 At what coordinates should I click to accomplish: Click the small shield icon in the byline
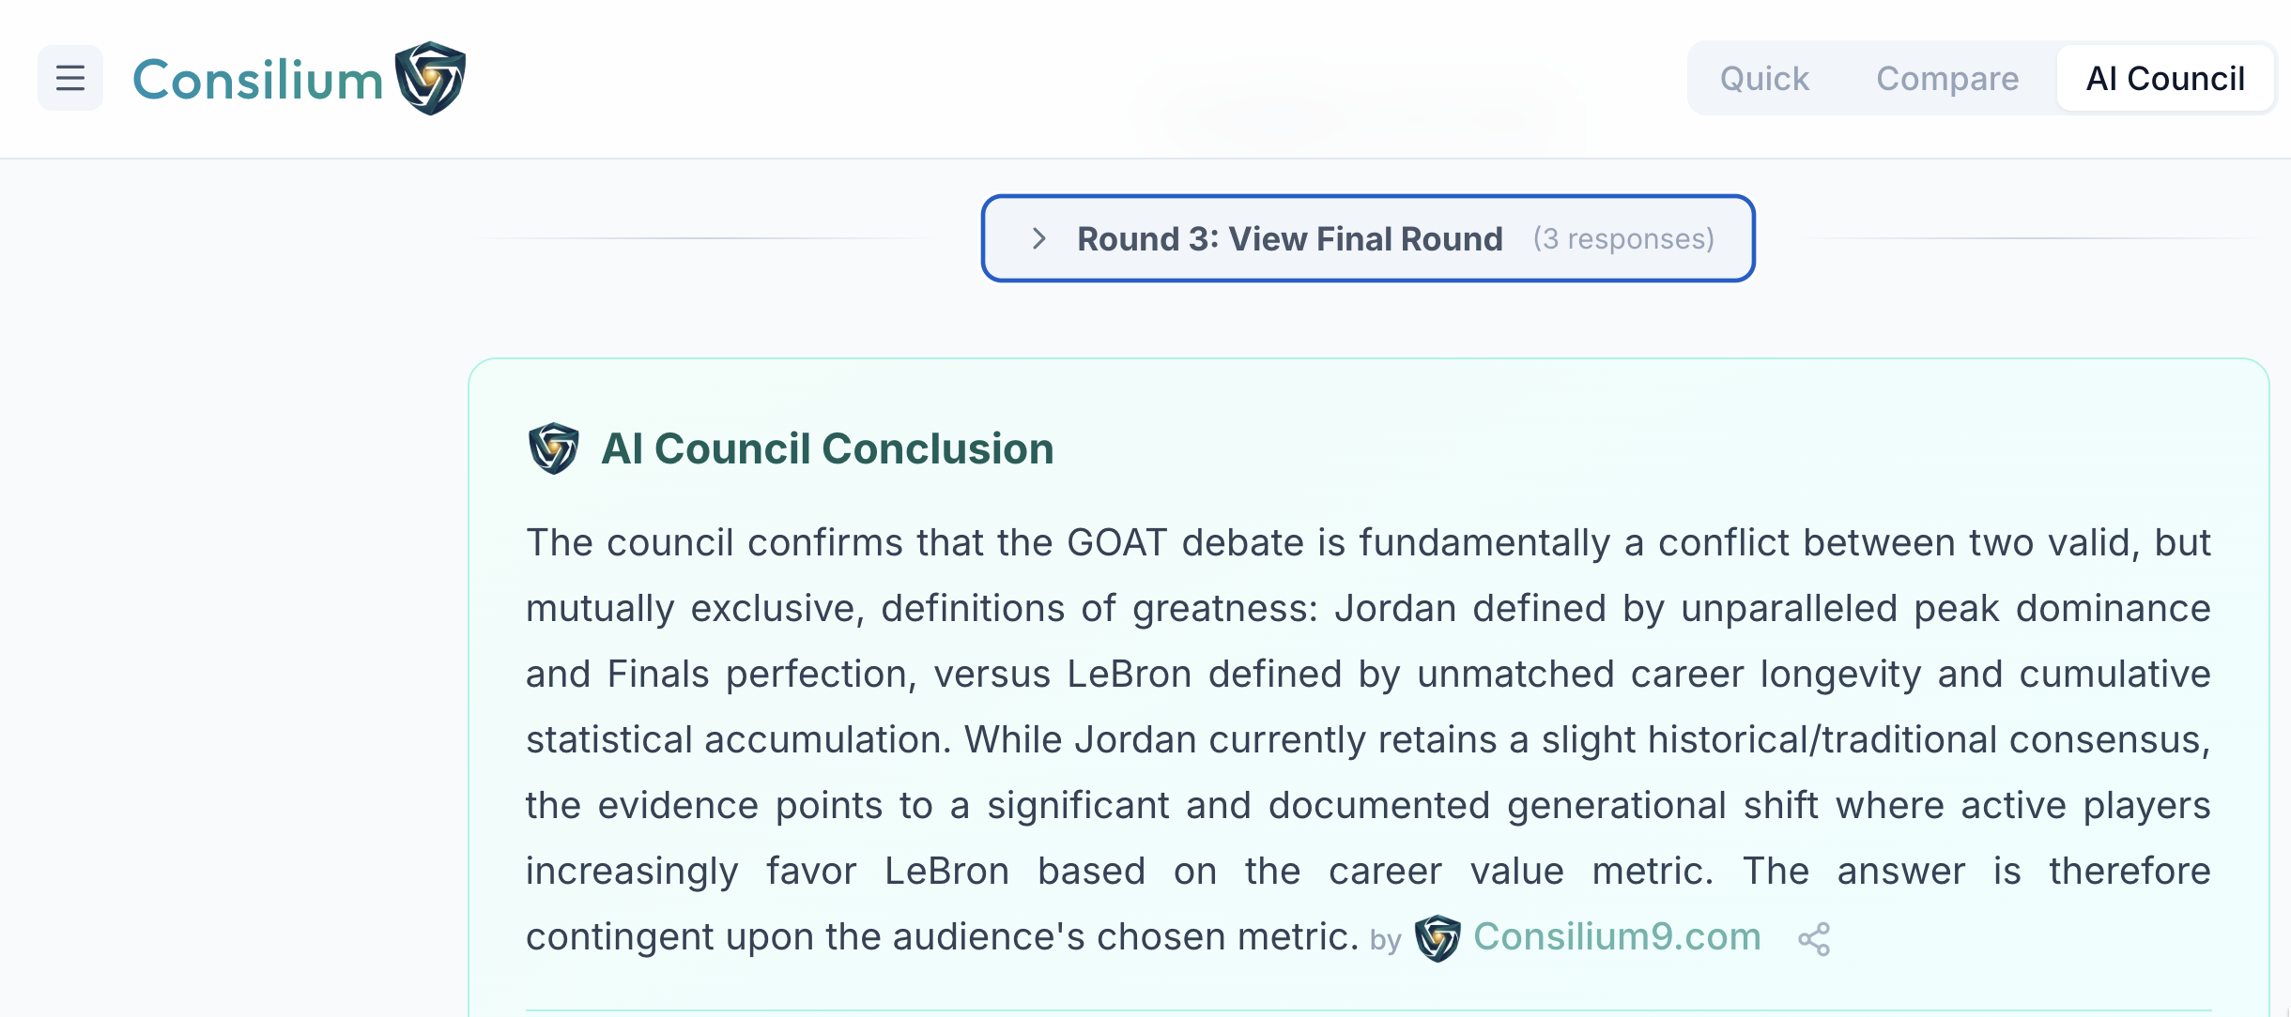point(1438,937)
